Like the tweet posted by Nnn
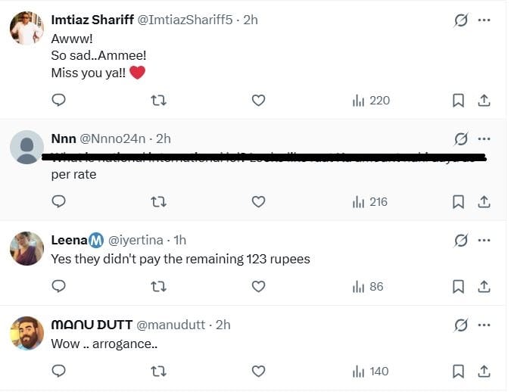Viewport: 511px width, 392px height. point(258,201)
